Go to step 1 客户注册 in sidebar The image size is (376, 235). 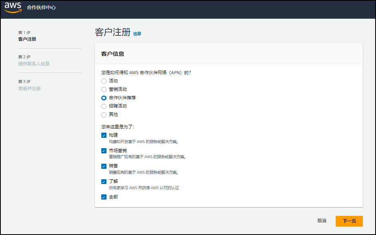click(x=27, y=39)
